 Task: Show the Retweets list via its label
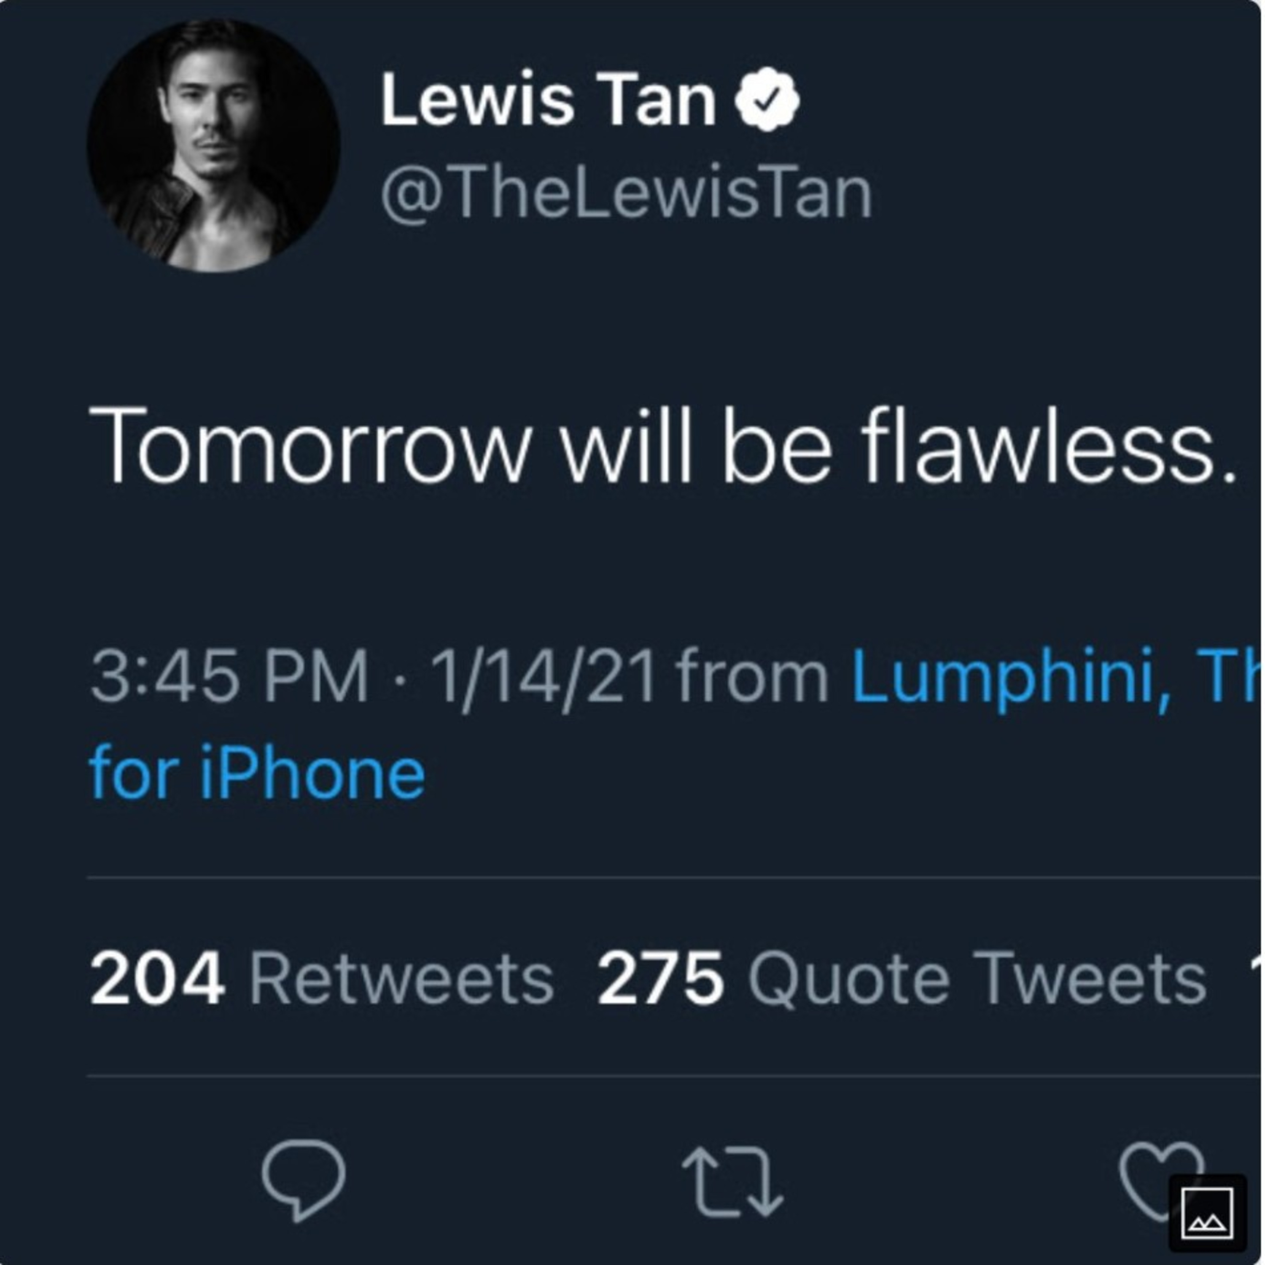[x=401, y=979]
